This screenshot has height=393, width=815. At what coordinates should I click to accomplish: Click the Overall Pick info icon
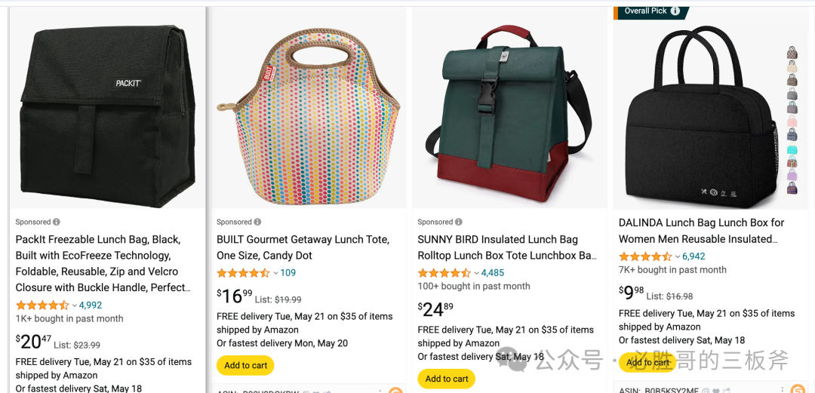tap(675, 11)
